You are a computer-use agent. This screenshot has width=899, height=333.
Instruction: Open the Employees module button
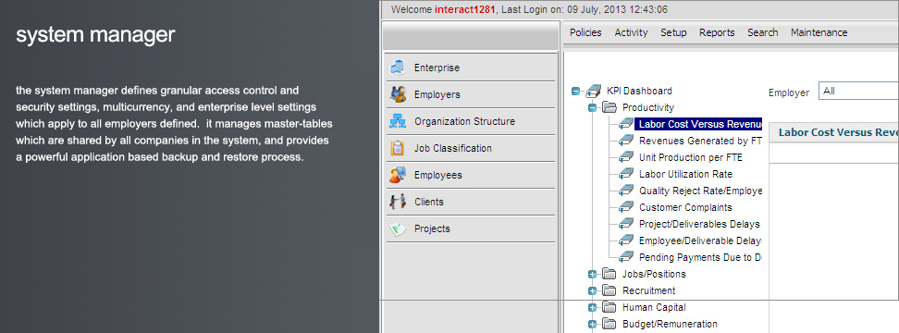click(471, 176)
